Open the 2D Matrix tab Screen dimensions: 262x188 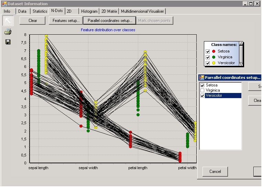tap(109, 11)
